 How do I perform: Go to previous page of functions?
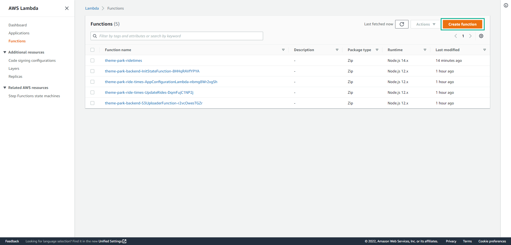point(456,36)
